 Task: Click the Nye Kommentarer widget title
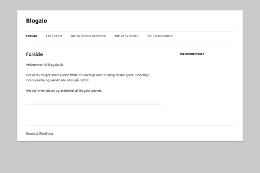[x=192, y=54]
